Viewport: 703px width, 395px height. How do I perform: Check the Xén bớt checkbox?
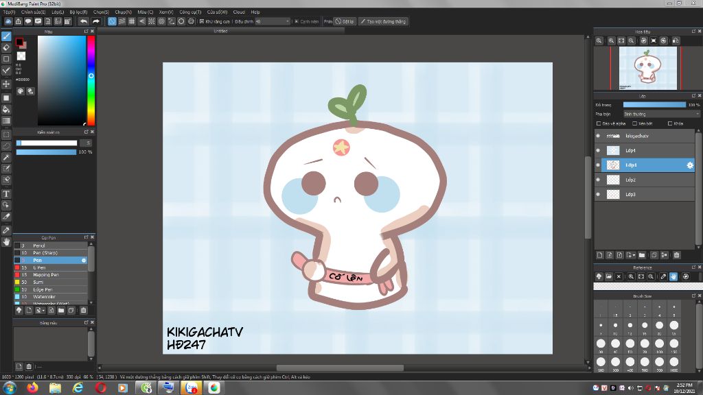(634, 123)
